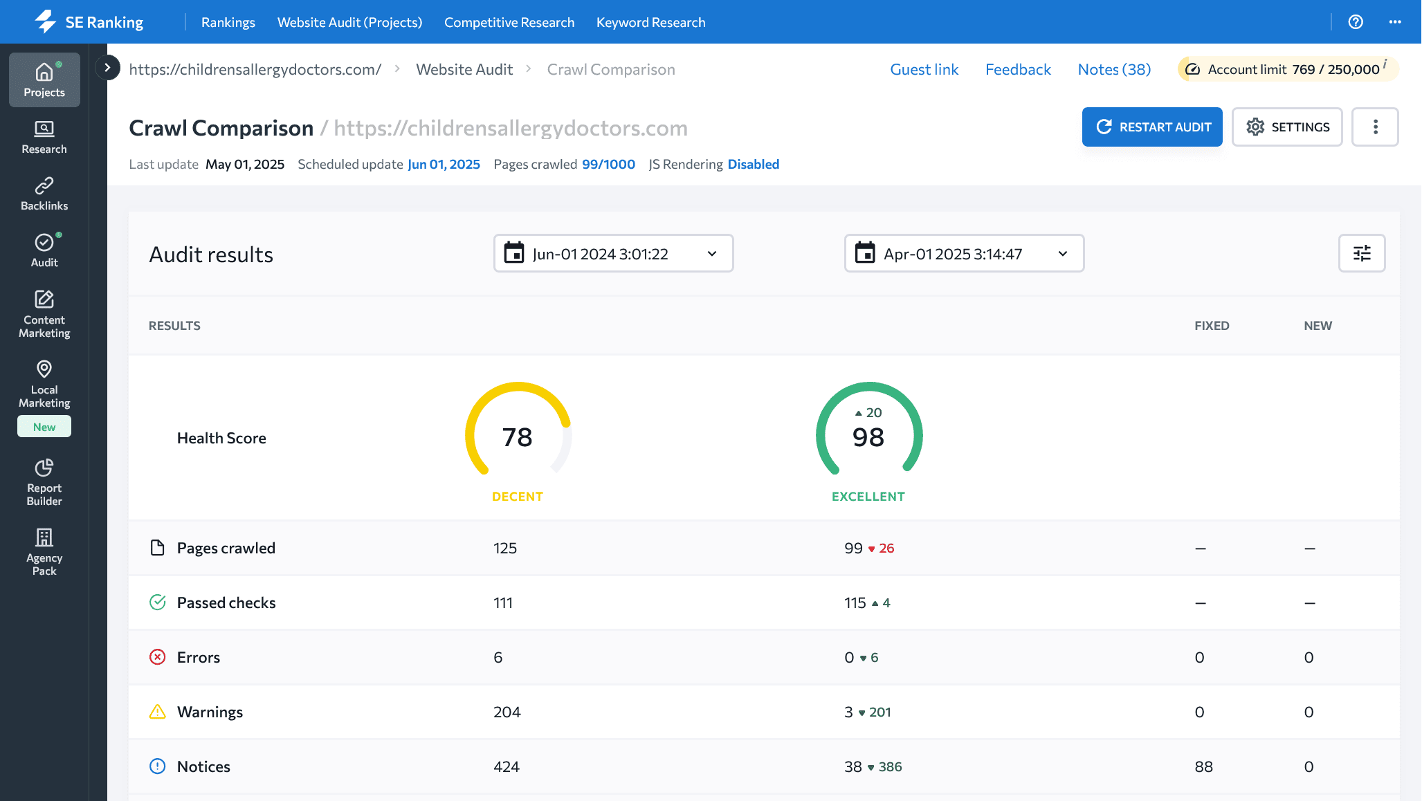Screen dimensions: 1422x801
Task: Open the three-dot menu beside Settings
Action: (x=1375, y=127)
